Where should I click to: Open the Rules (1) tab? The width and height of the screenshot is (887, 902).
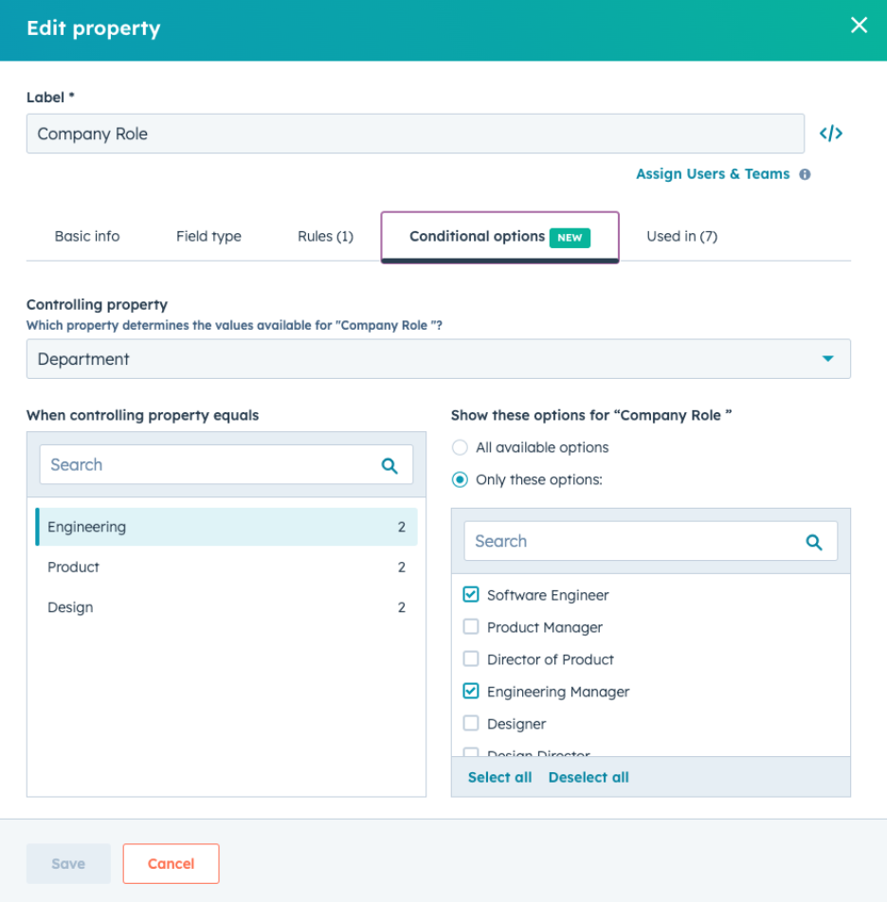325,237
